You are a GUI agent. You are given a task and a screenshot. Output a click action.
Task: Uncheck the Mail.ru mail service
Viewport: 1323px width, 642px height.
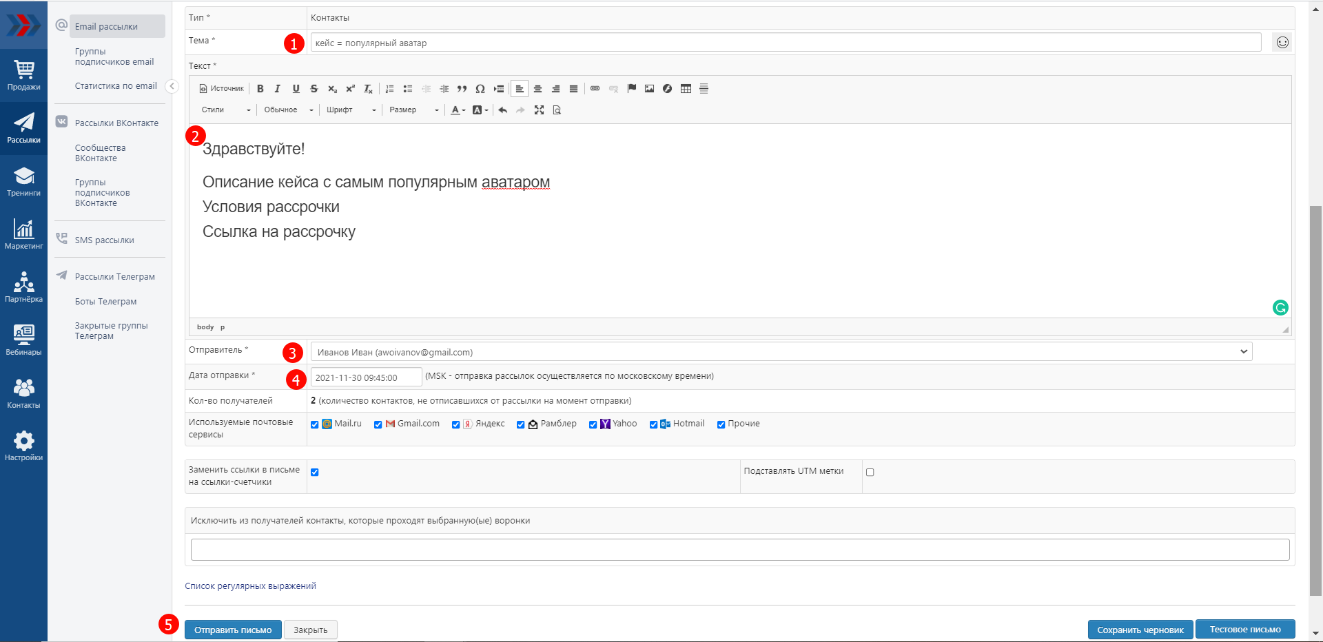point(315,424)
